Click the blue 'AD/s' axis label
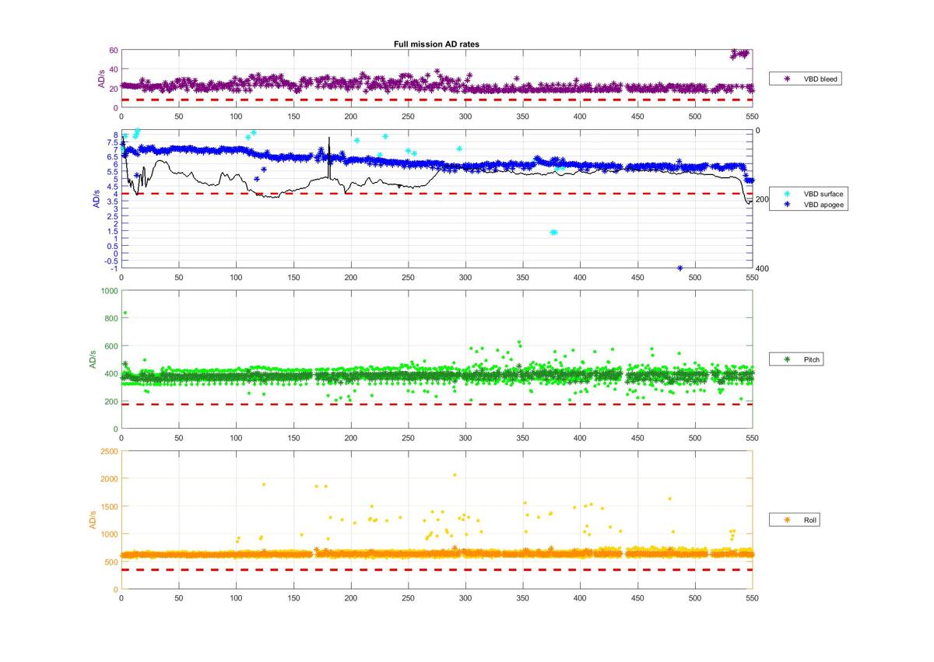Viewport: 934px width, 662px height. [x=97, y=199]
